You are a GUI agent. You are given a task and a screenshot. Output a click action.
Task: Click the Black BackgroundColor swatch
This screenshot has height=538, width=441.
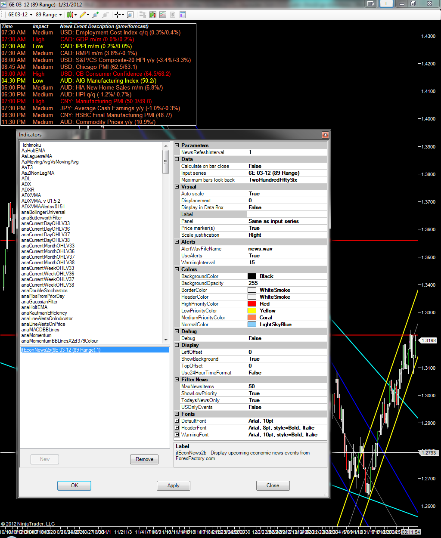tap(252, 276)
